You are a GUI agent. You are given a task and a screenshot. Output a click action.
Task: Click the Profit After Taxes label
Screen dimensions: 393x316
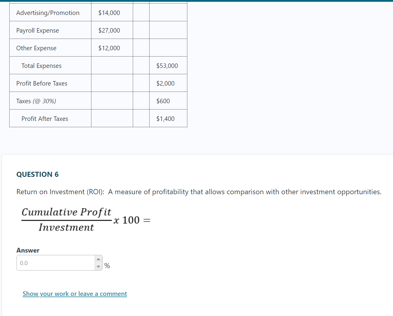(x=45, y=118)
